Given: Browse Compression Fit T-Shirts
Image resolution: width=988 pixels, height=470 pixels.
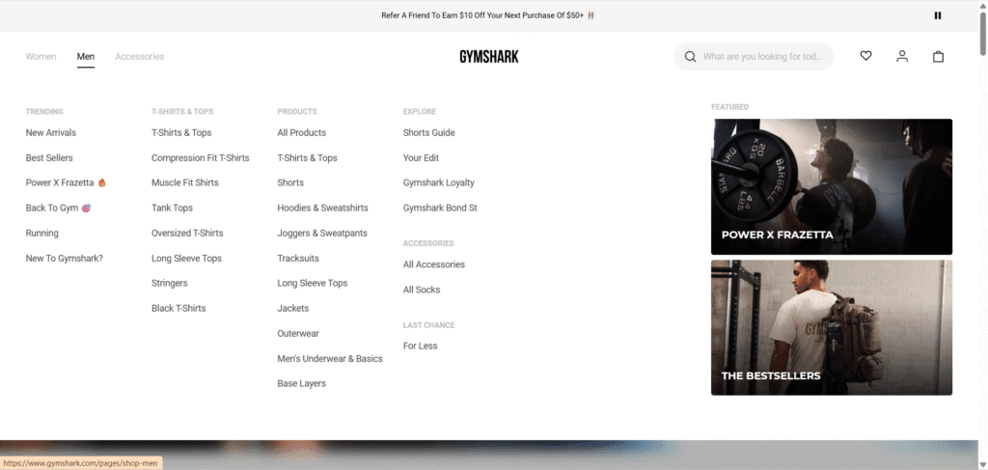Looking at the screenshot, I should [x=201, y=158].
